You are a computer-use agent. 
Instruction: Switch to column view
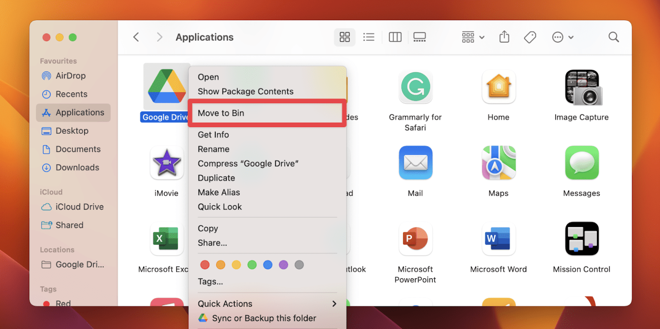394,37
